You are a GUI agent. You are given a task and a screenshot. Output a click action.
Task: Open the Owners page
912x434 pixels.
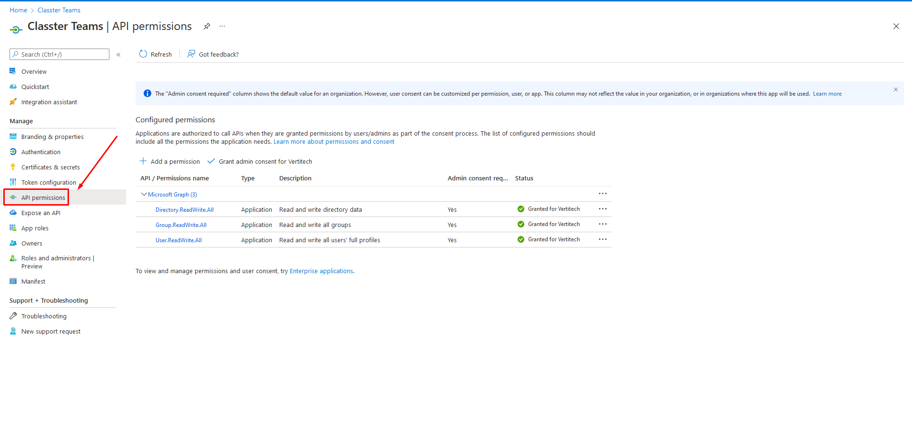coord(32,244)
